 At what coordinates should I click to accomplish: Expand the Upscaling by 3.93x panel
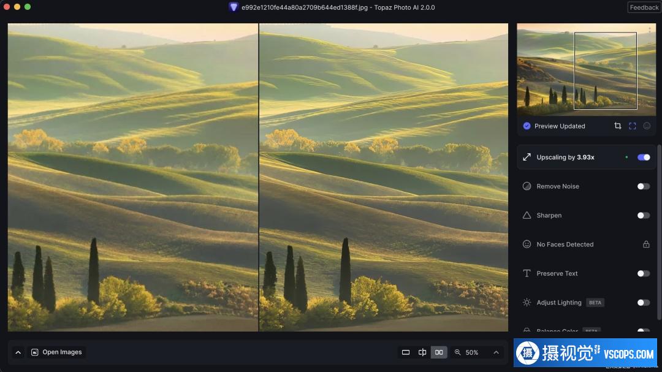[x=587, y=157]
